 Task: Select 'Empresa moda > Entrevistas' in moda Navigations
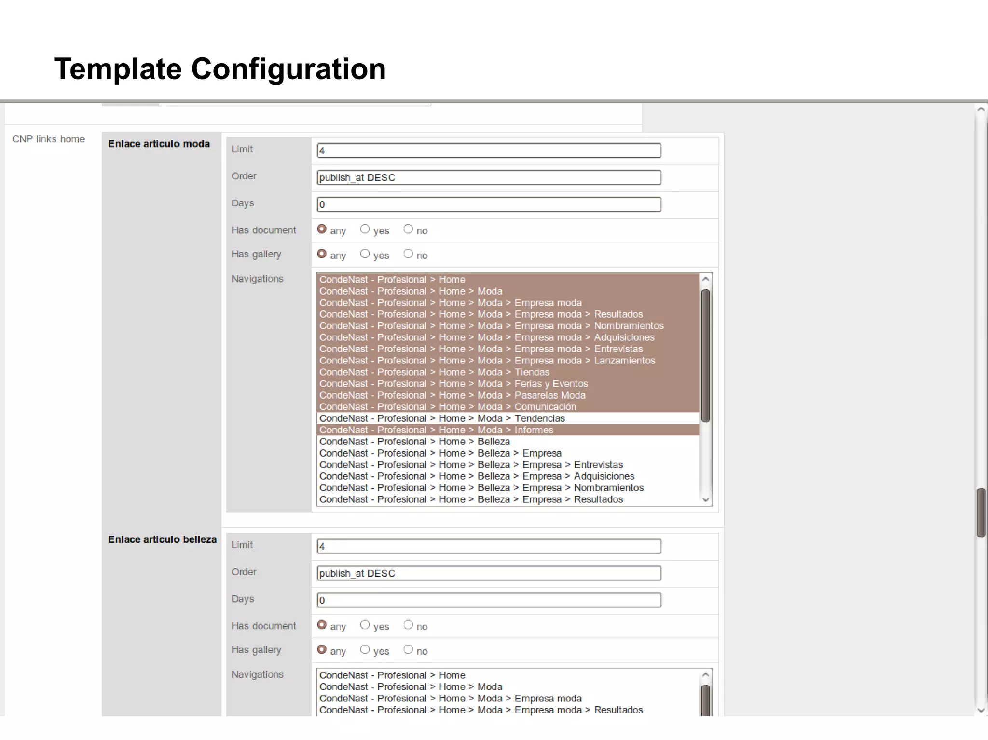(x=508, y=349)
